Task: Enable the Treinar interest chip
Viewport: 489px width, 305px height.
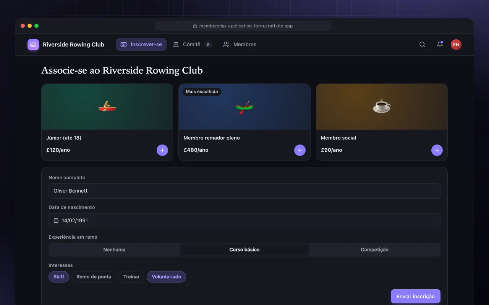Action: point(131,277)
